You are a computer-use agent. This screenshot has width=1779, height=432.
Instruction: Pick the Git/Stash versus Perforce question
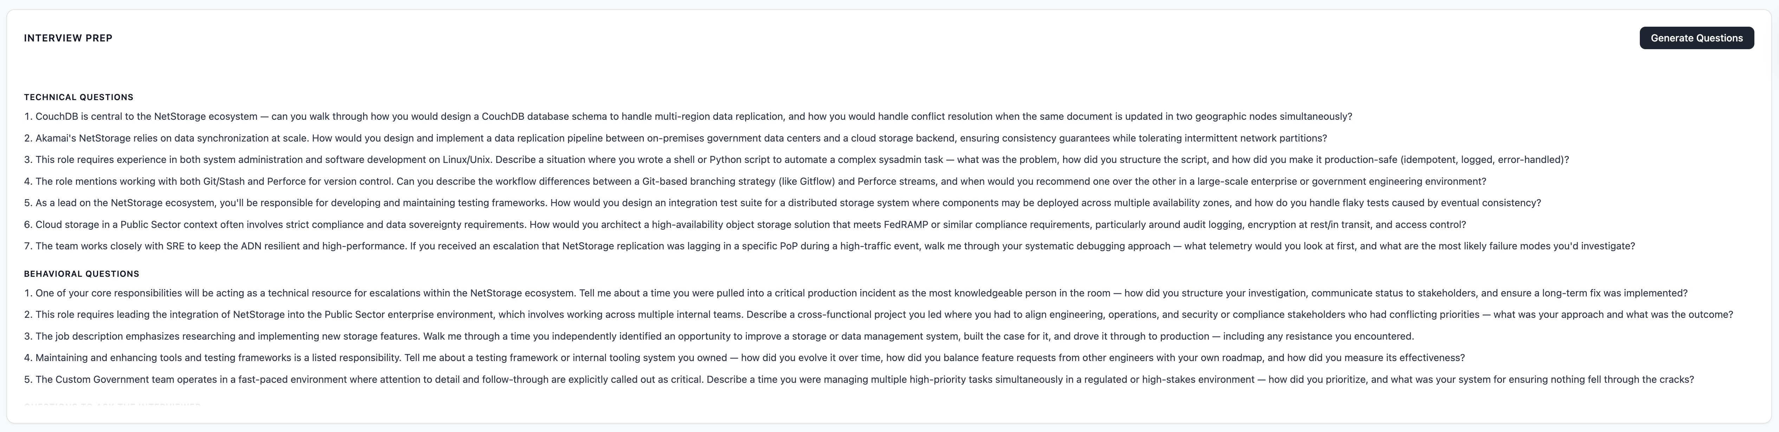755,182
